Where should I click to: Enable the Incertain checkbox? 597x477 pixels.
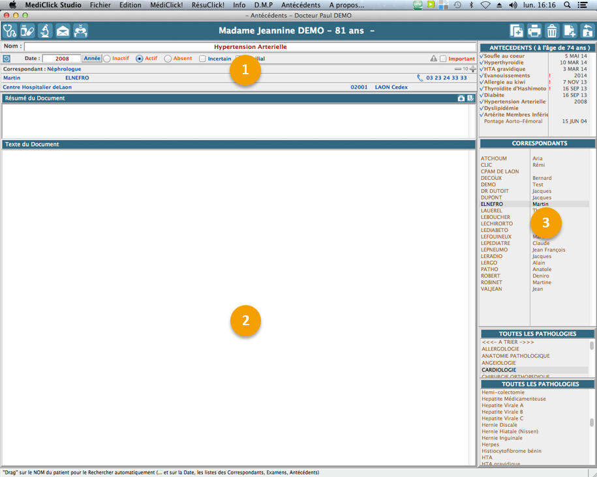tap(202, 59)
